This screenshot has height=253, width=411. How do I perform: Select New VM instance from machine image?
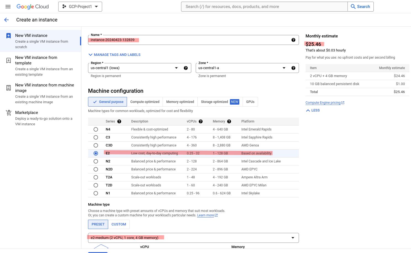(41, 93)
